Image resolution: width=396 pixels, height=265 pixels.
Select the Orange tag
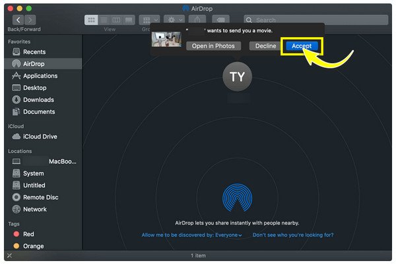click(x=43, y=246)
